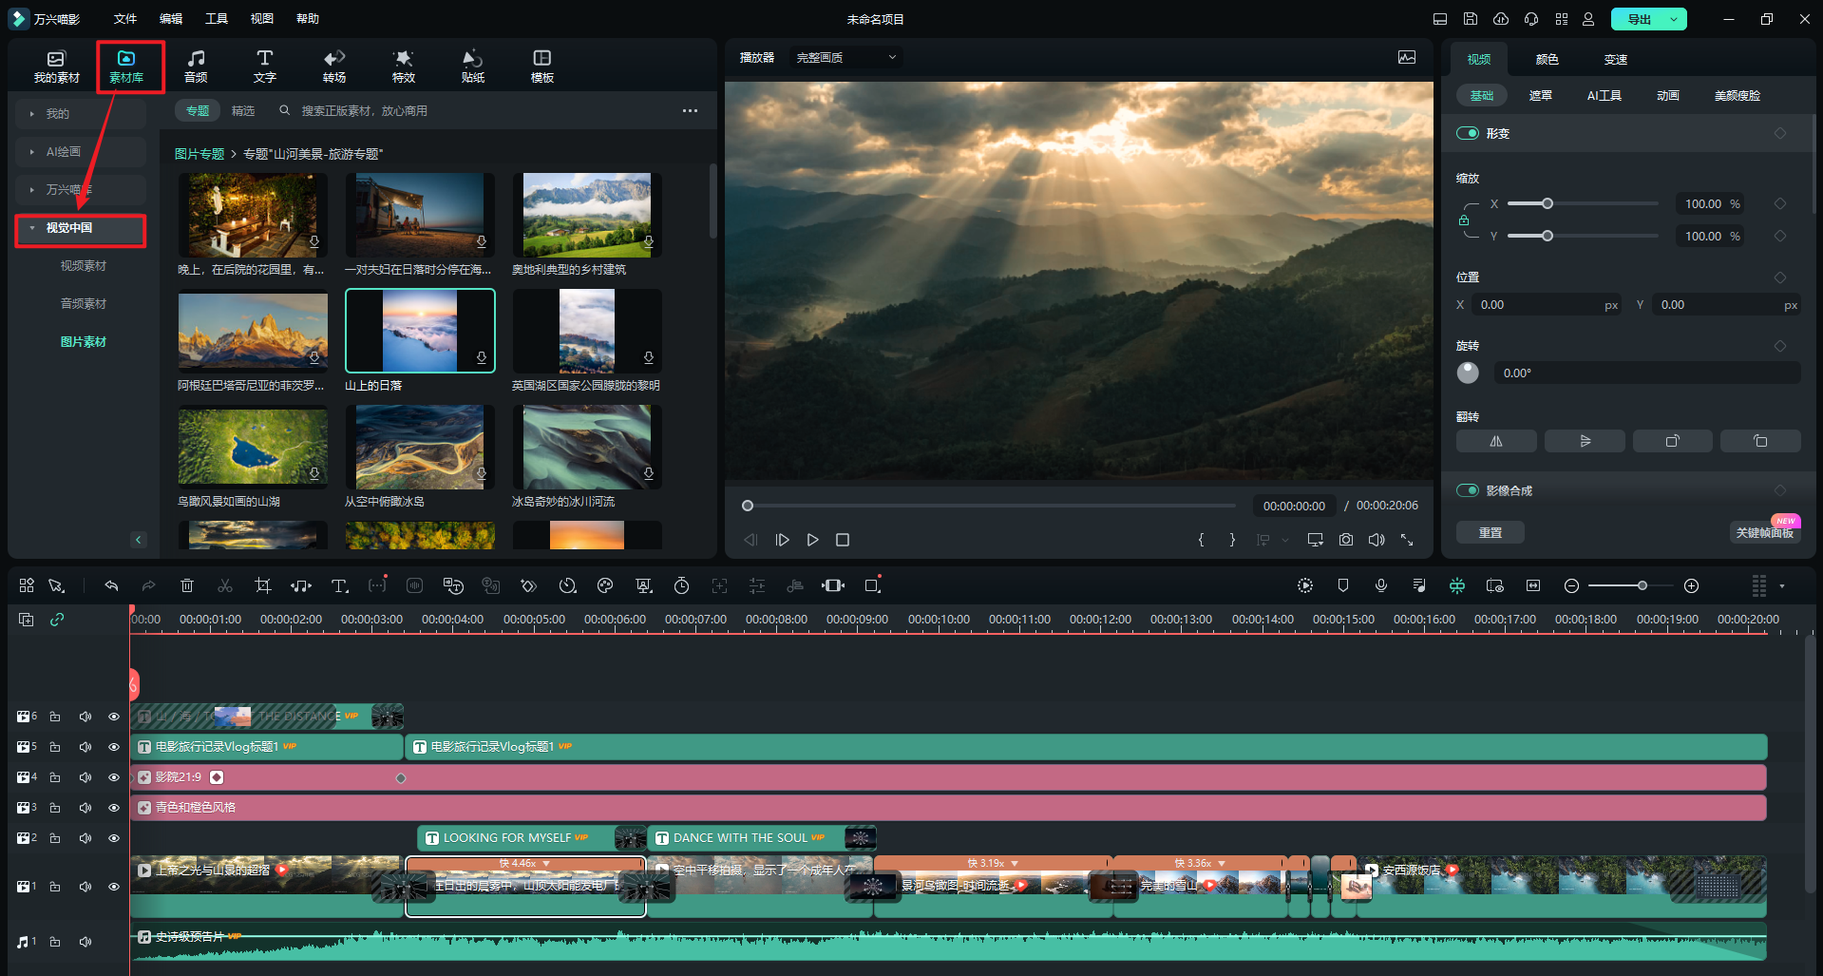Click the delete trash icon in timeline toolbar
The width and height of the screenshot is (1823, 976).
[187, 585]
